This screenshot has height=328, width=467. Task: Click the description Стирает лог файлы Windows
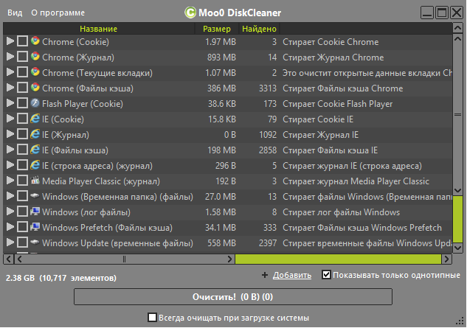point(341,212)
